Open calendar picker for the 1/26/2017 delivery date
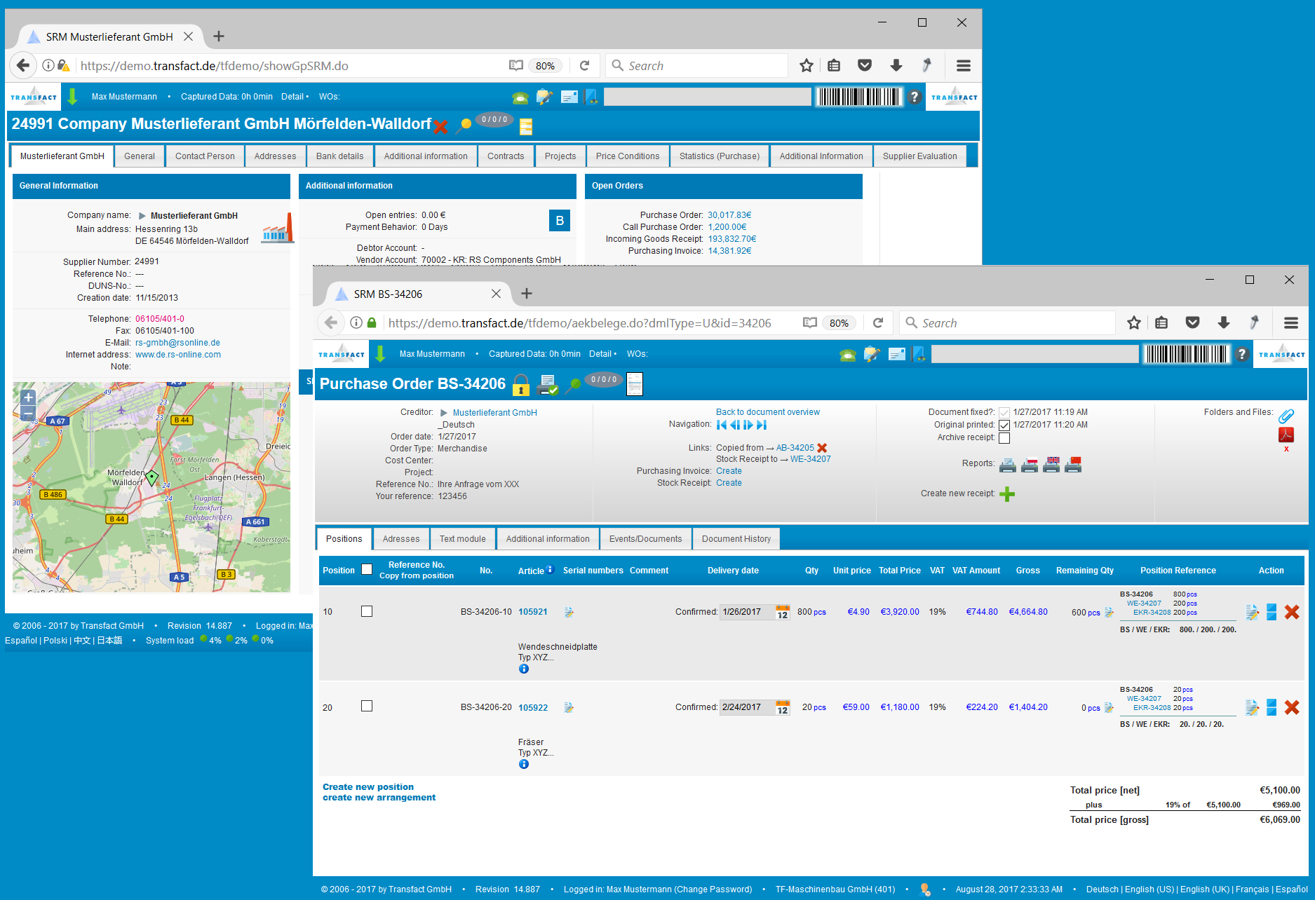Image resolution: width=1315 pixels, height=900 pixels. (x=783, y=612)
